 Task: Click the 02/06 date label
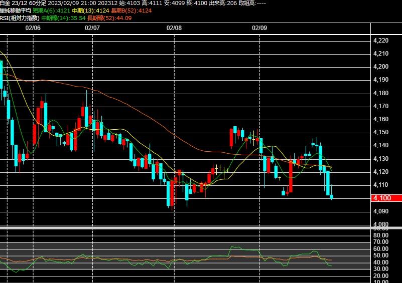[33, 28]
